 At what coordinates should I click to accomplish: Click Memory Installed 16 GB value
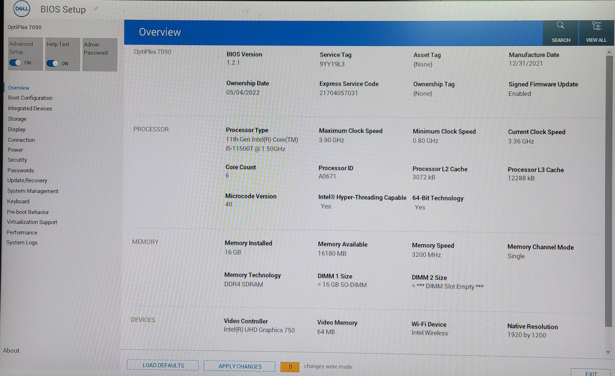point(233,252)
